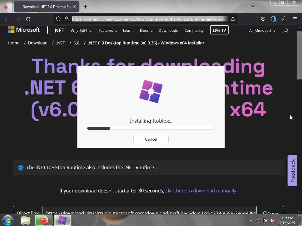Bookmark this page with the star icon
Viewport: 302px width, 226px height.
(233, 19)
